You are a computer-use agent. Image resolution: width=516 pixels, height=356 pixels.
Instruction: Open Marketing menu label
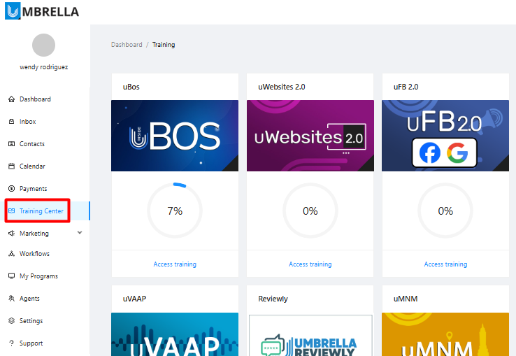34,234
